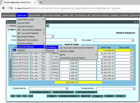This screenshot has width=140, height=103.
Task: Click the amount cell 3,500.00
Action: pyautogui.click(x=69, y=63)
